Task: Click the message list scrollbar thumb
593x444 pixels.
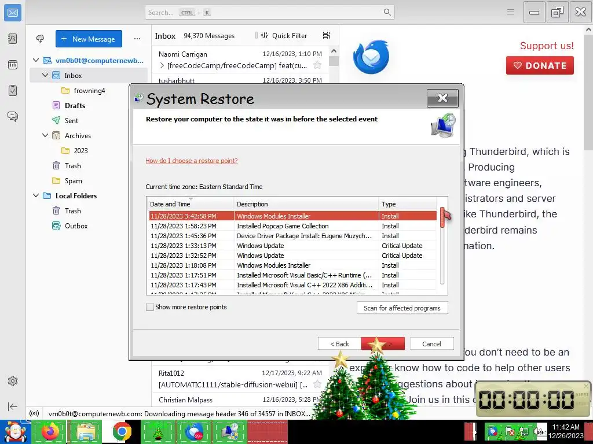Action: 334,61
